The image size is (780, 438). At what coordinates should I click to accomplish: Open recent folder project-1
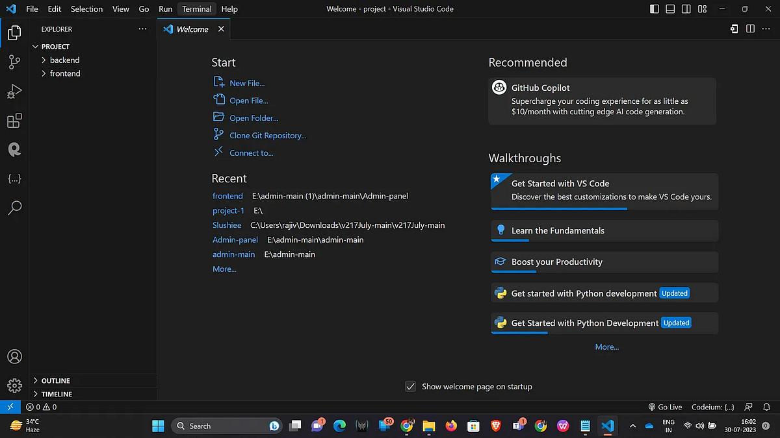point(228,211)
